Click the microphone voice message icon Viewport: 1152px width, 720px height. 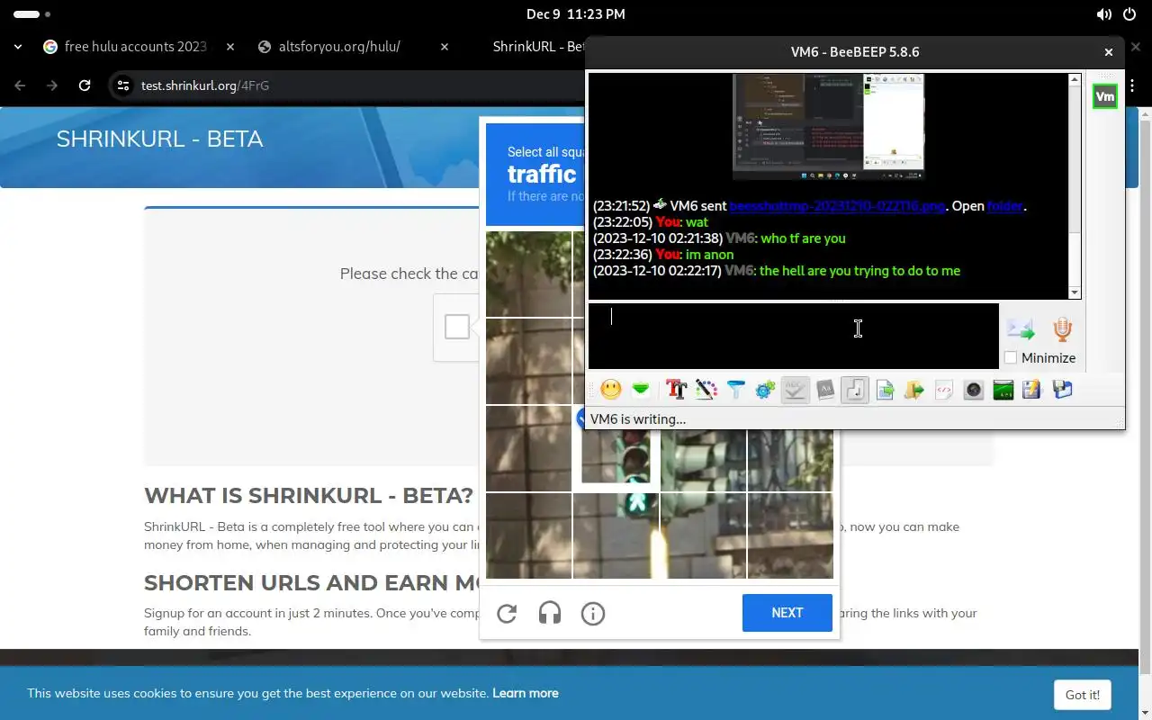[1063, 329]
